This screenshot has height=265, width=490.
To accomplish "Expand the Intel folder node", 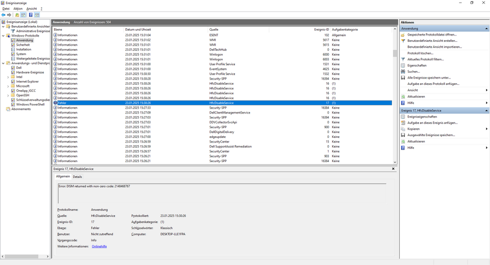I will tap(8, 77).
